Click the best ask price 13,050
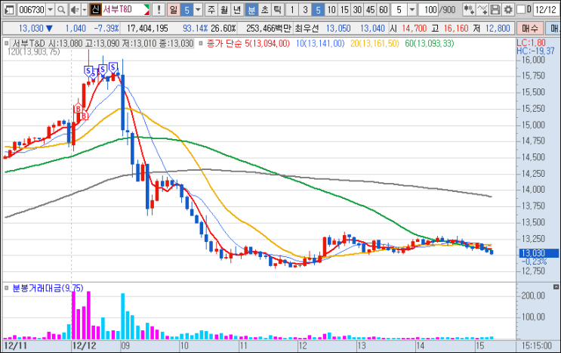The width and height of the screenshot is (561, 353). point(338,28)
